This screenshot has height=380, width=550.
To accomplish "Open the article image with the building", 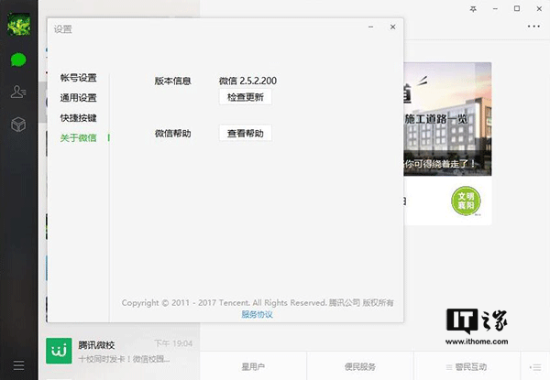I will pyautogui.click(x=447, y=119).
